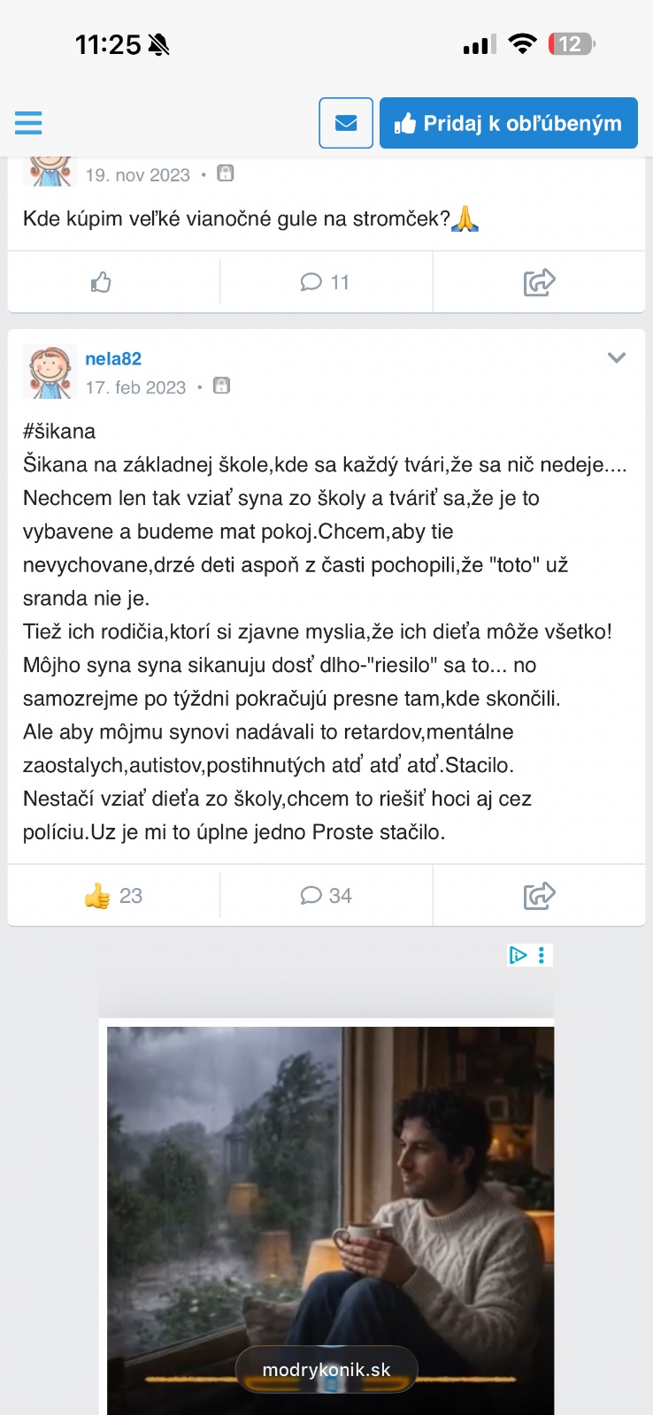This screenshot has width=653, height=1415.
Task: Share the Christmas ornaments post
Action: (539, 282)
